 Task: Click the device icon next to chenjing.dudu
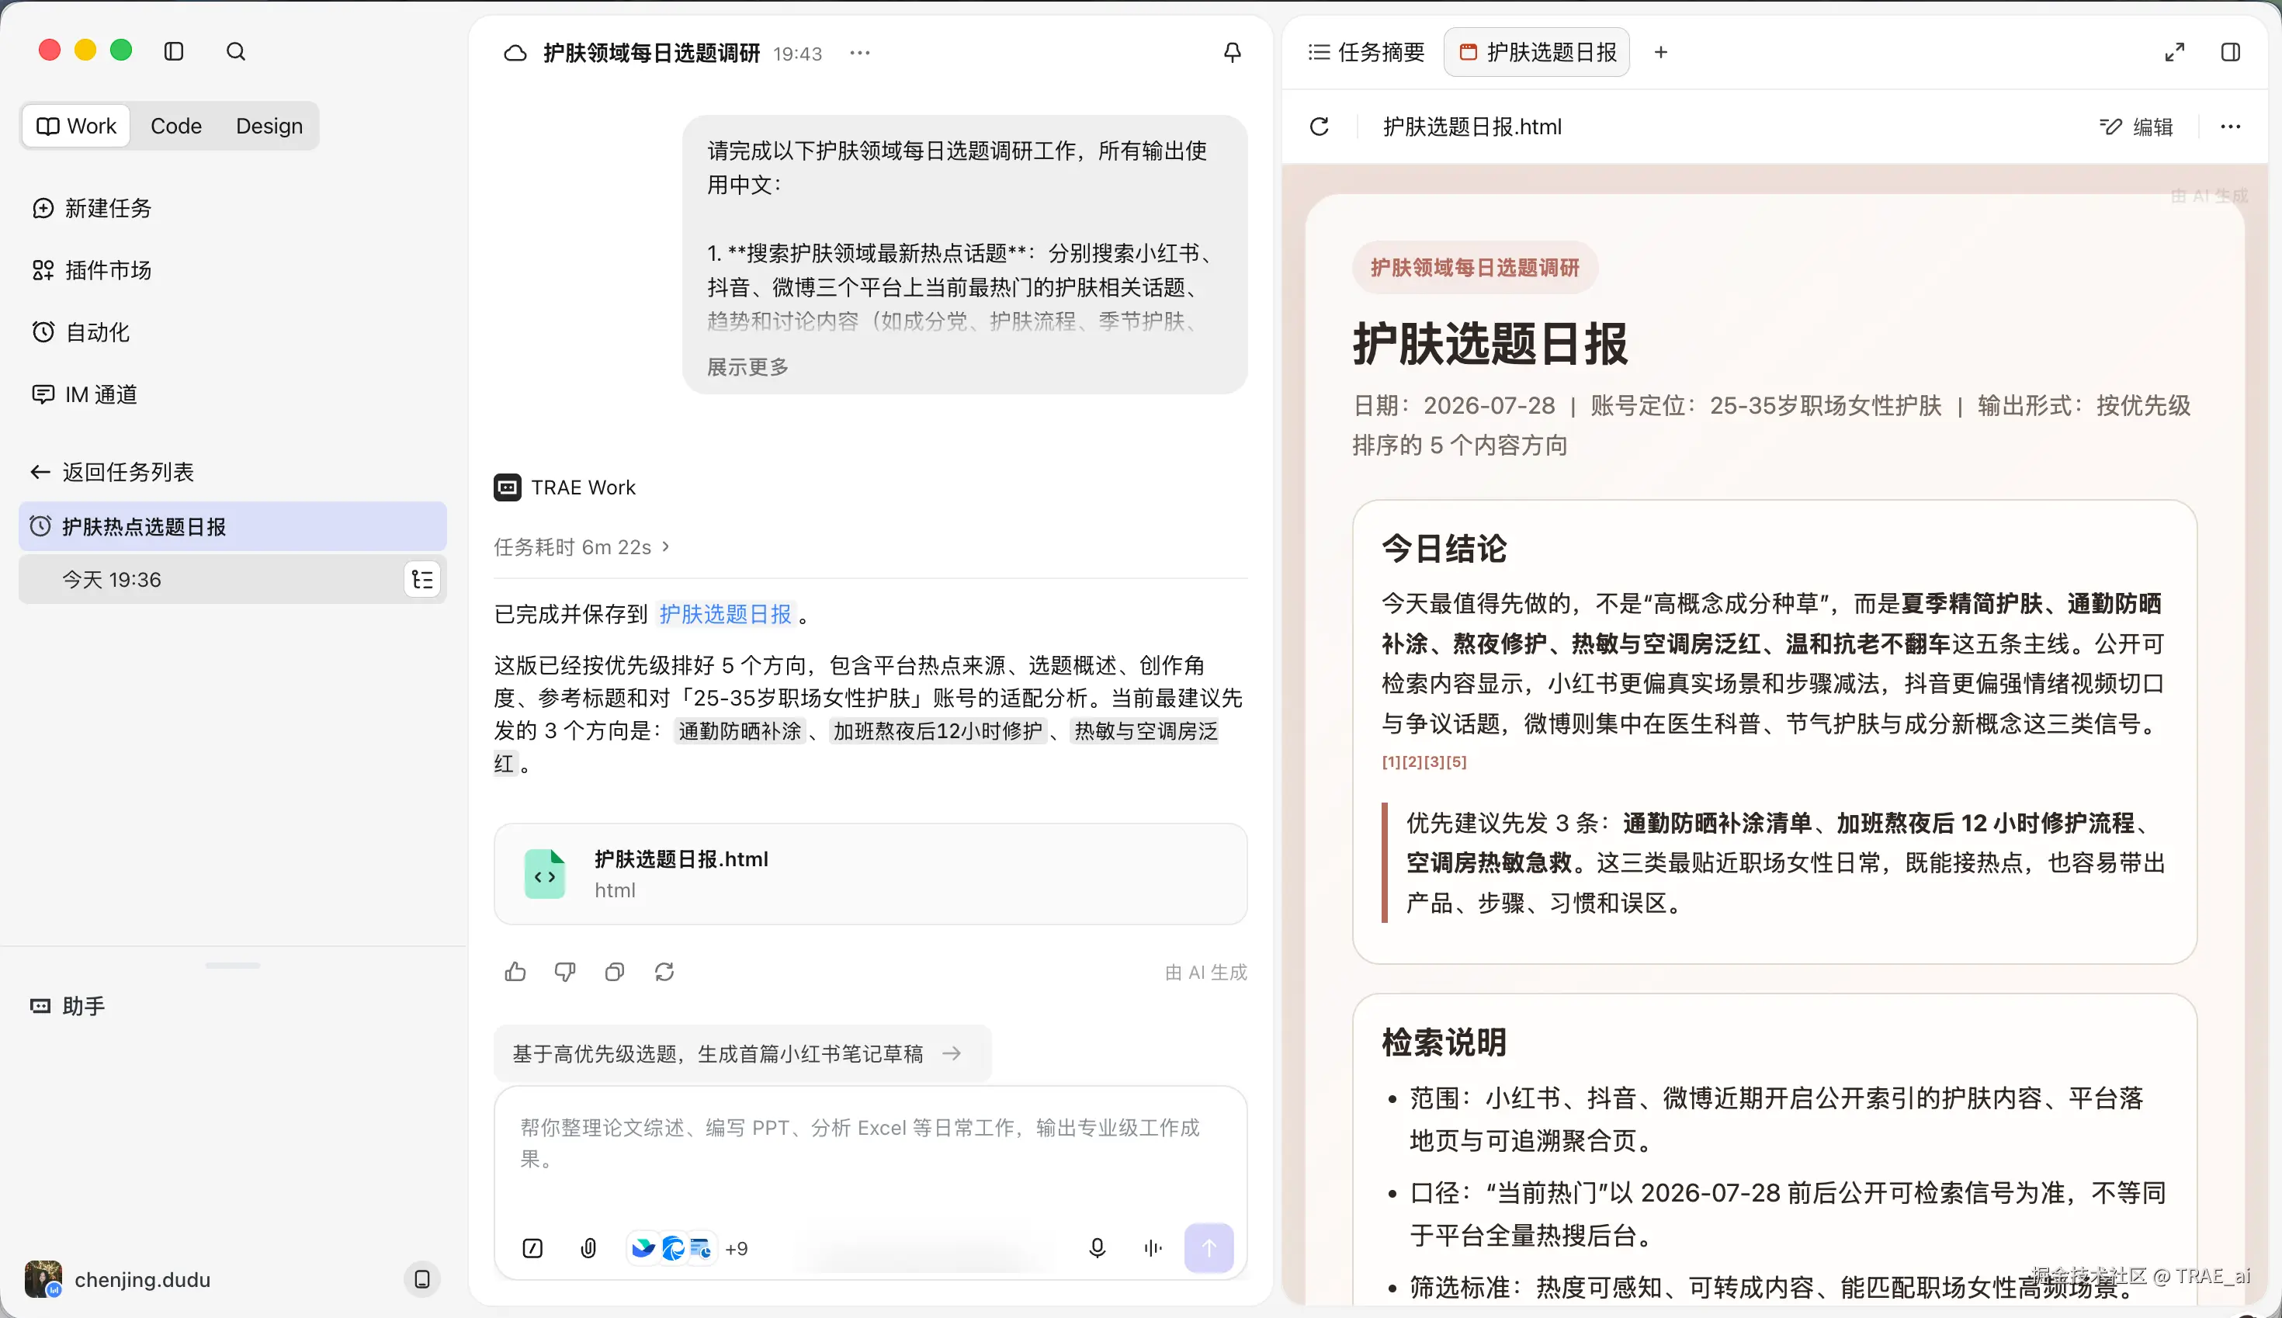tap(421, 1279)
